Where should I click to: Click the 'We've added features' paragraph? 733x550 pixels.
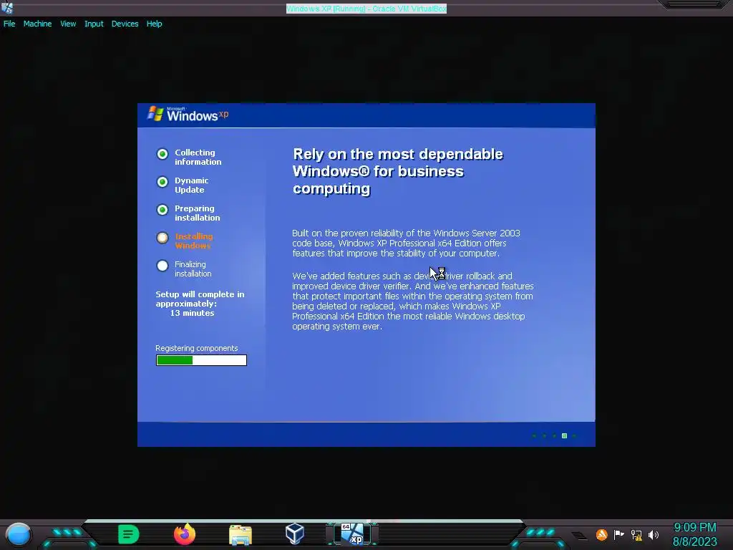(x=413, y=301)
